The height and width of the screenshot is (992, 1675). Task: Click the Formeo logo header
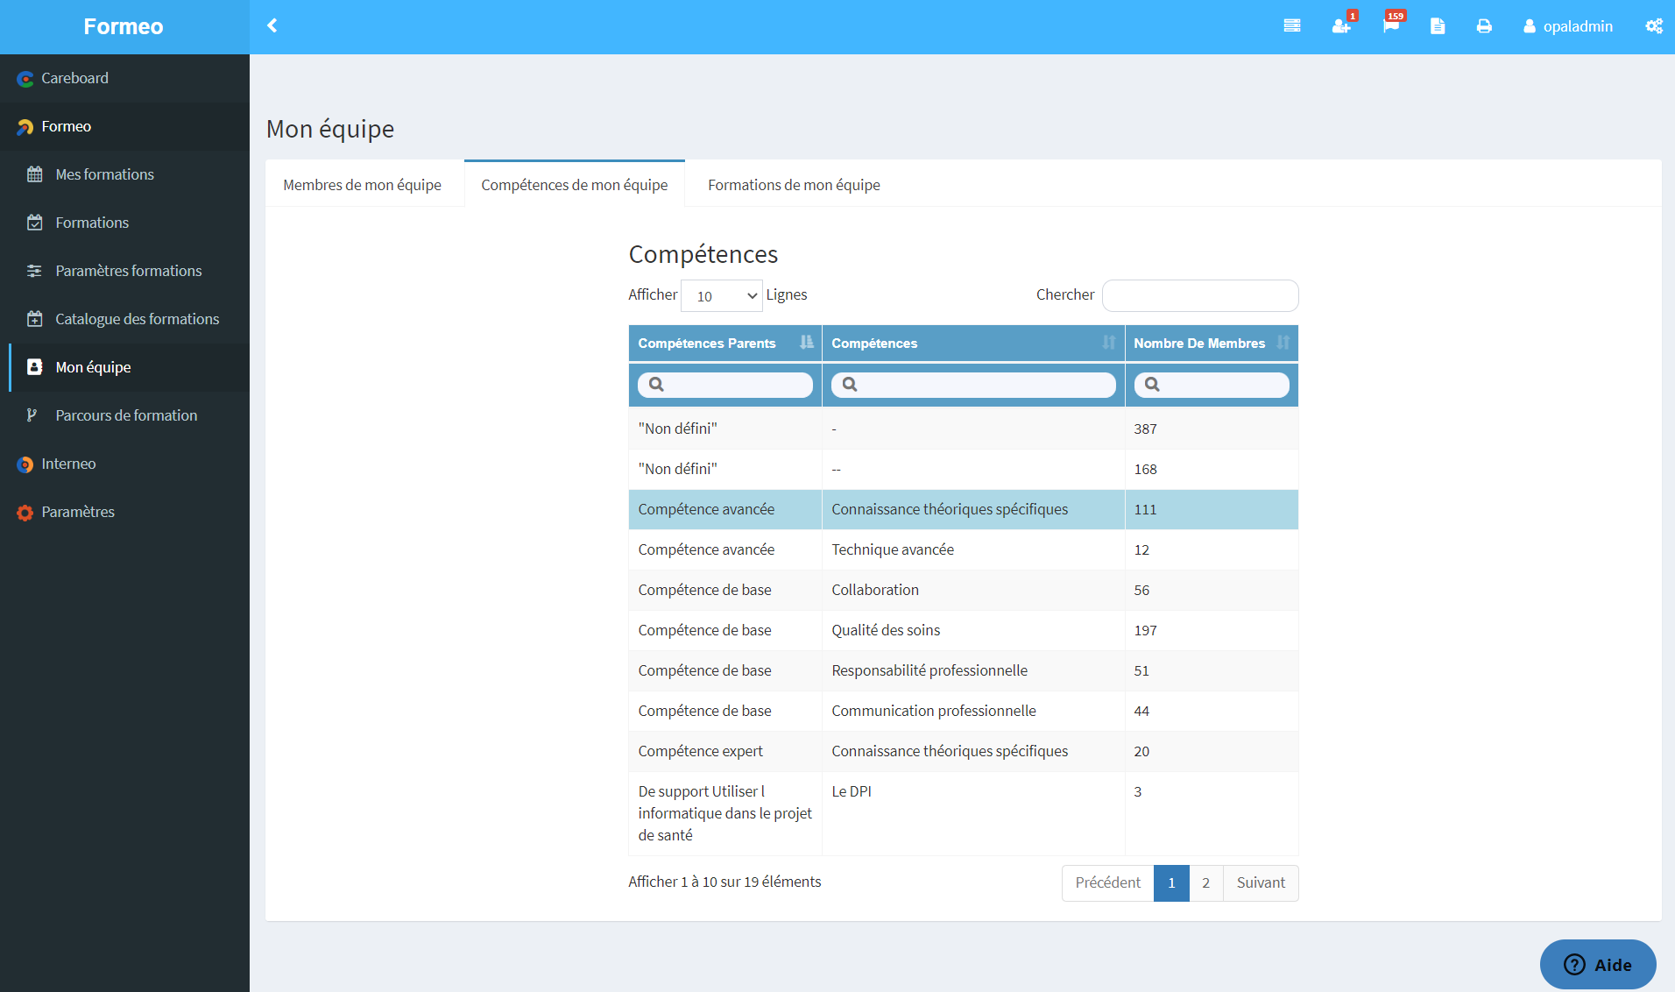pos(124,26)
